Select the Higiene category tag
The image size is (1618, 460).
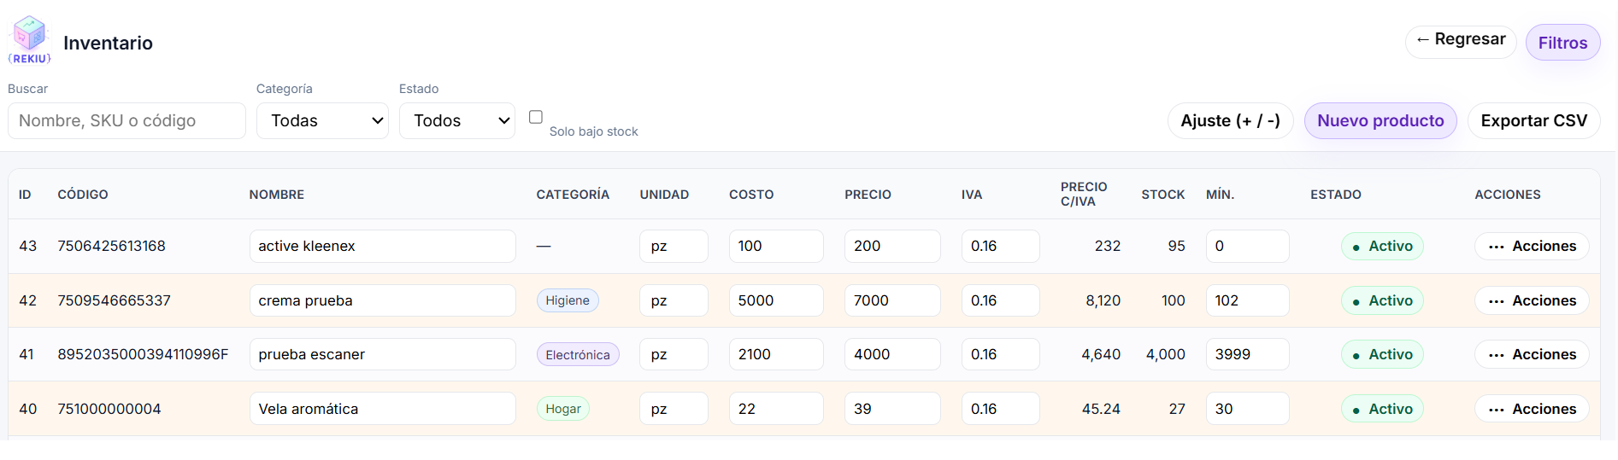(568, 300)
